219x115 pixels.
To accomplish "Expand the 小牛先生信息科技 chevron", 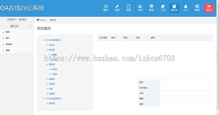I will coord(43,99).
